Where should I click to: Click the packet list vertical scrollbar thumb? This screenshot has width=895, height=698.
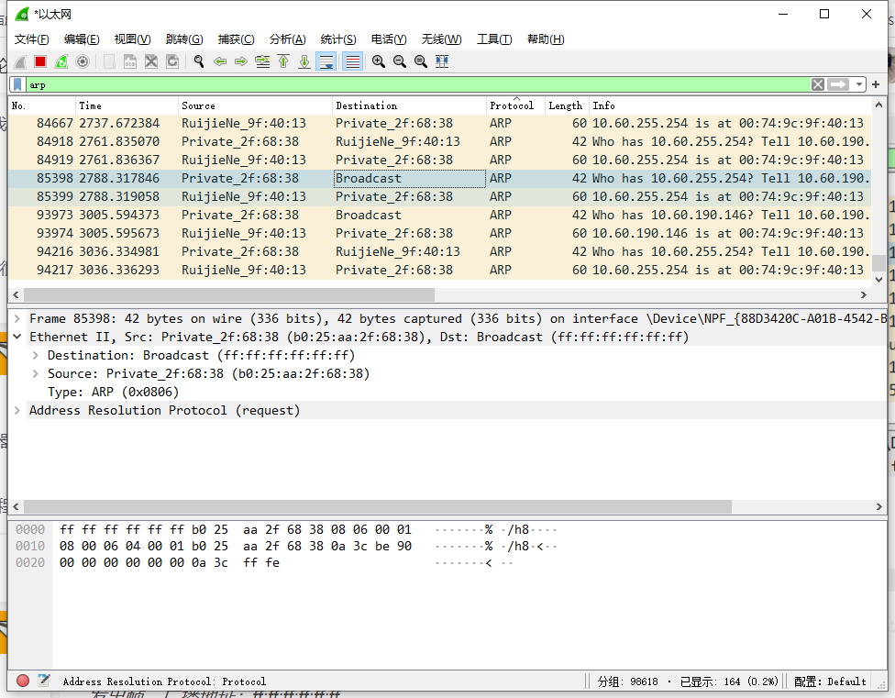pyautogui.click(x=879, y=263)
